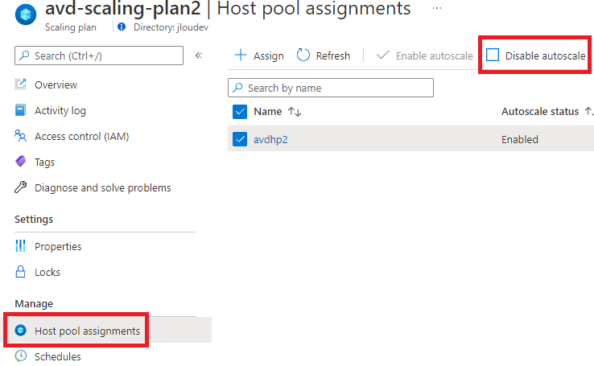Click Enable autoscale text
Screen dimensions: 594x366
point(434,56)
